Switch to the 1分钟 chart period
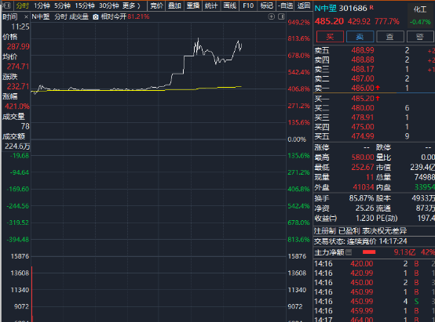Image resolution: width=435 pixels, height=322 pixels. (x=42, y=5)
